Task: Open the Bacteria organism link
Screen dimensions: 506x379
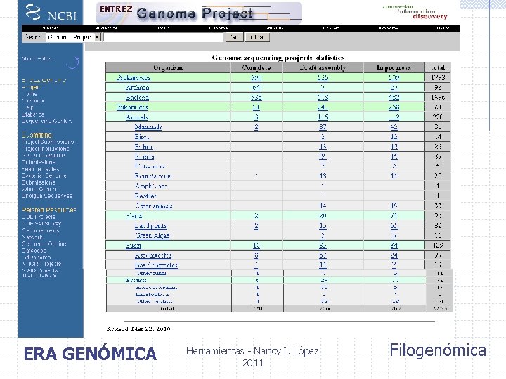Action: coord(137,98)
